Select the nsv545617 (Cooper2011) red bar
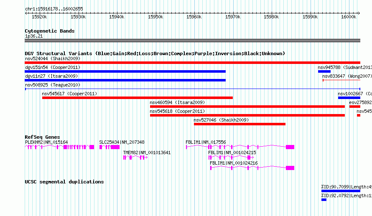The width and height of the screenshot is (372, 216). coord(138,98)
